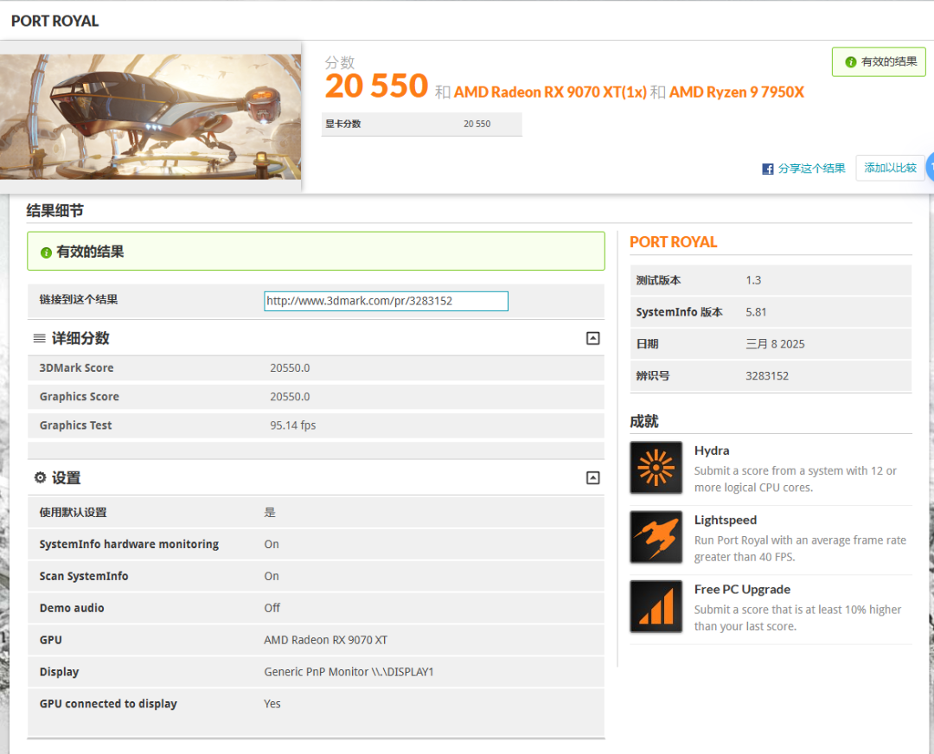Click the green valid result info icon
The image size is (934, 754).
point(46,252)
